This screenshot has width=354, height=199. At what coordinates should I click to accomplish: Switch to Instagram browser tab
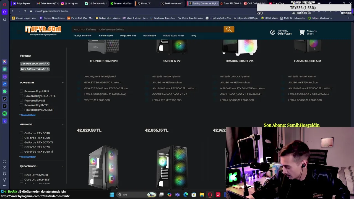tap(71, 4)
